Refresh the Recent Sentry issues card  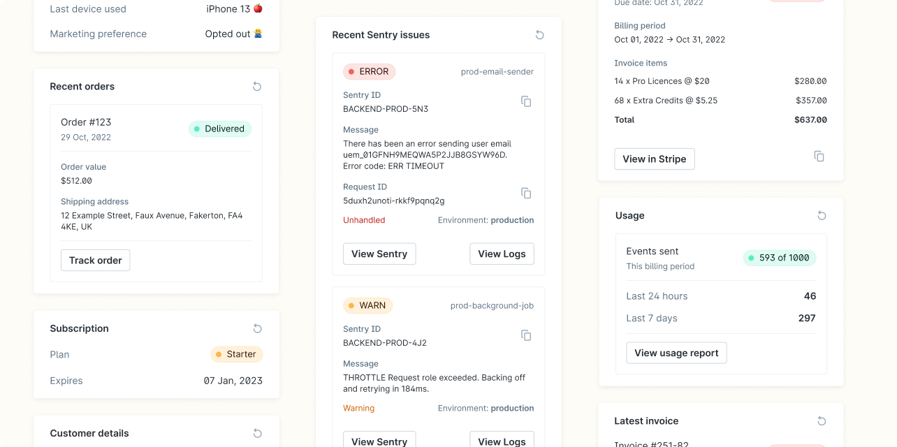click(x=539, y=34)
